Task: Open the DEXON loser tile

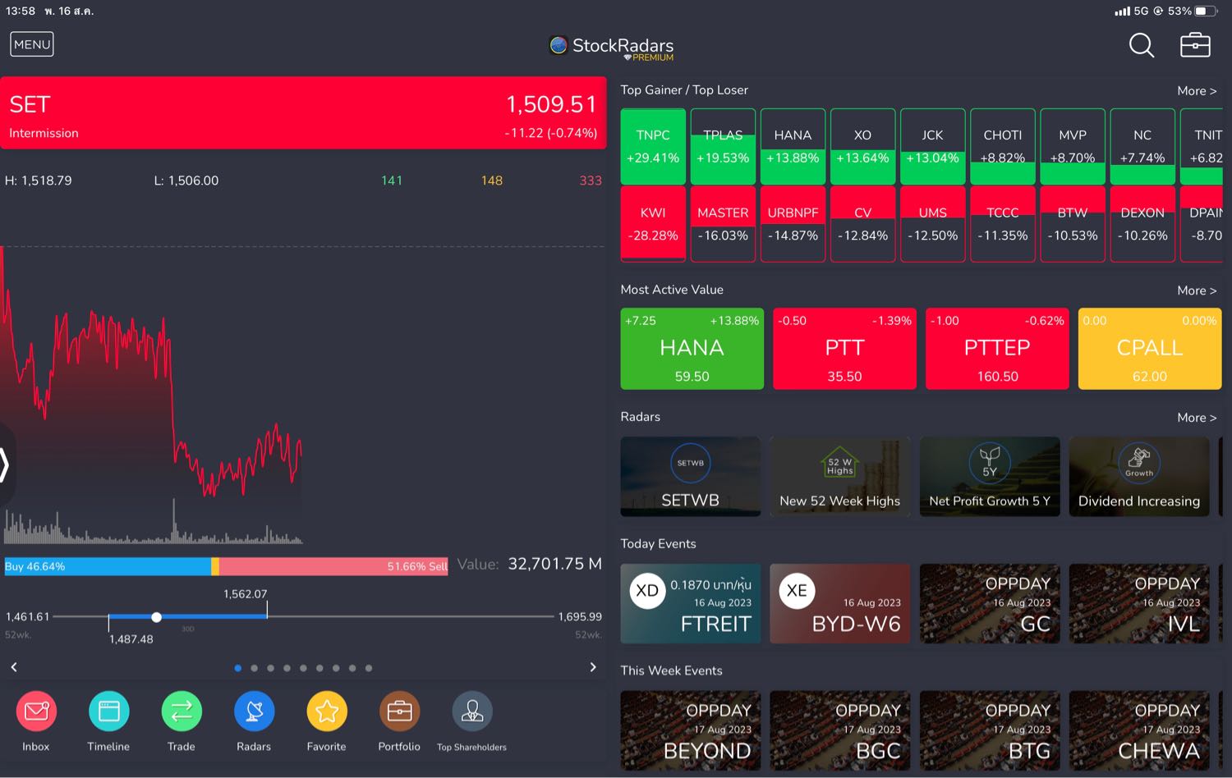Action: [x=1142, y=224]
